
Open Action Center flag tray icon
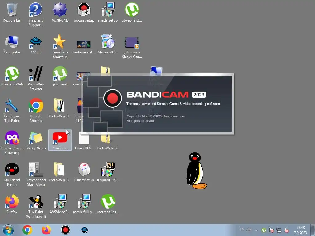tap(271, 230)
